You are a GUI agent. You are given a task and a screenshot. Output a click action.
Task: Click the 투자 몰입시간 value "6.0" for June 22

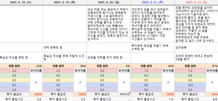212,99
